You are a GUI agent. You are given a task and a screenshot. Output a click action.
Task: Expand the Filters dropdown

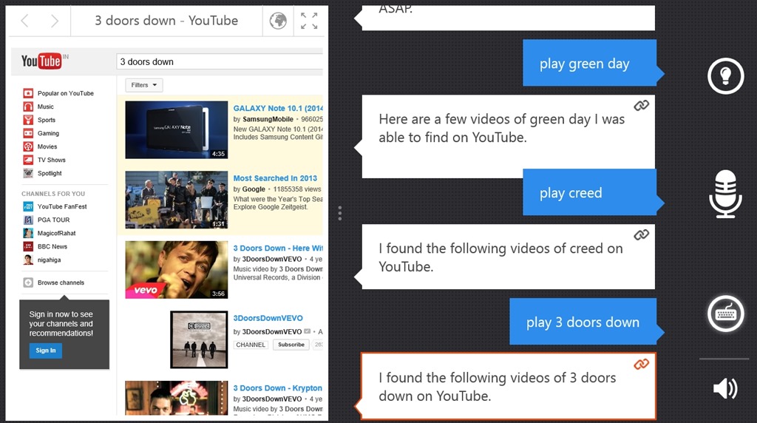(144, 85)
